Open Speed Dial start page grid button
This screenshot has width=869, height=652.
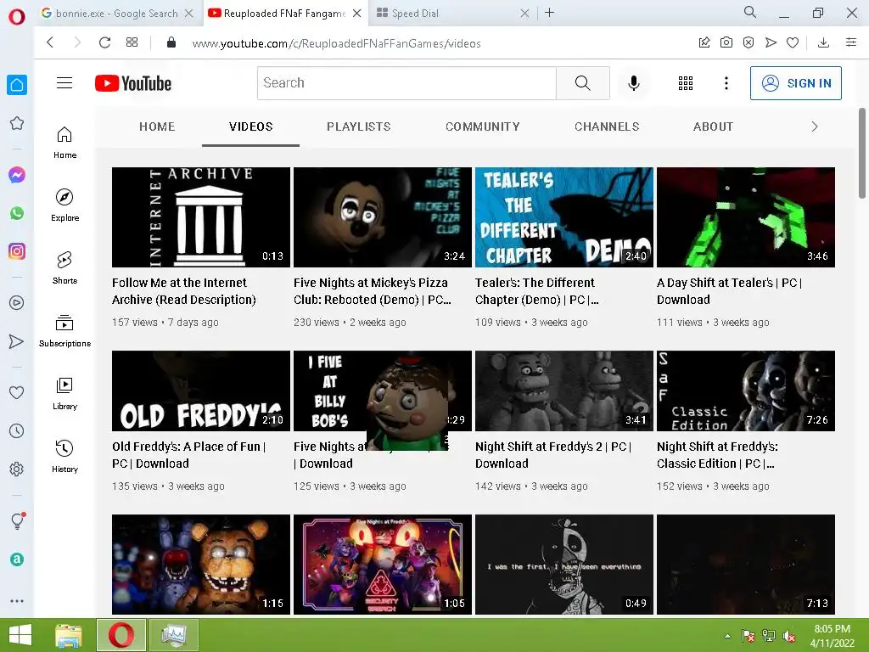point(132,42)
